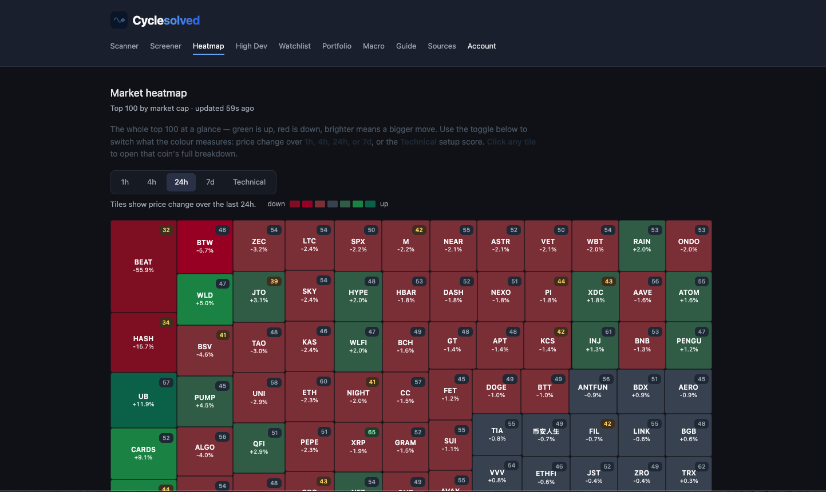This screenshot has height=492, width=826.
Task: Open the DASH tile
Action: 453,297
